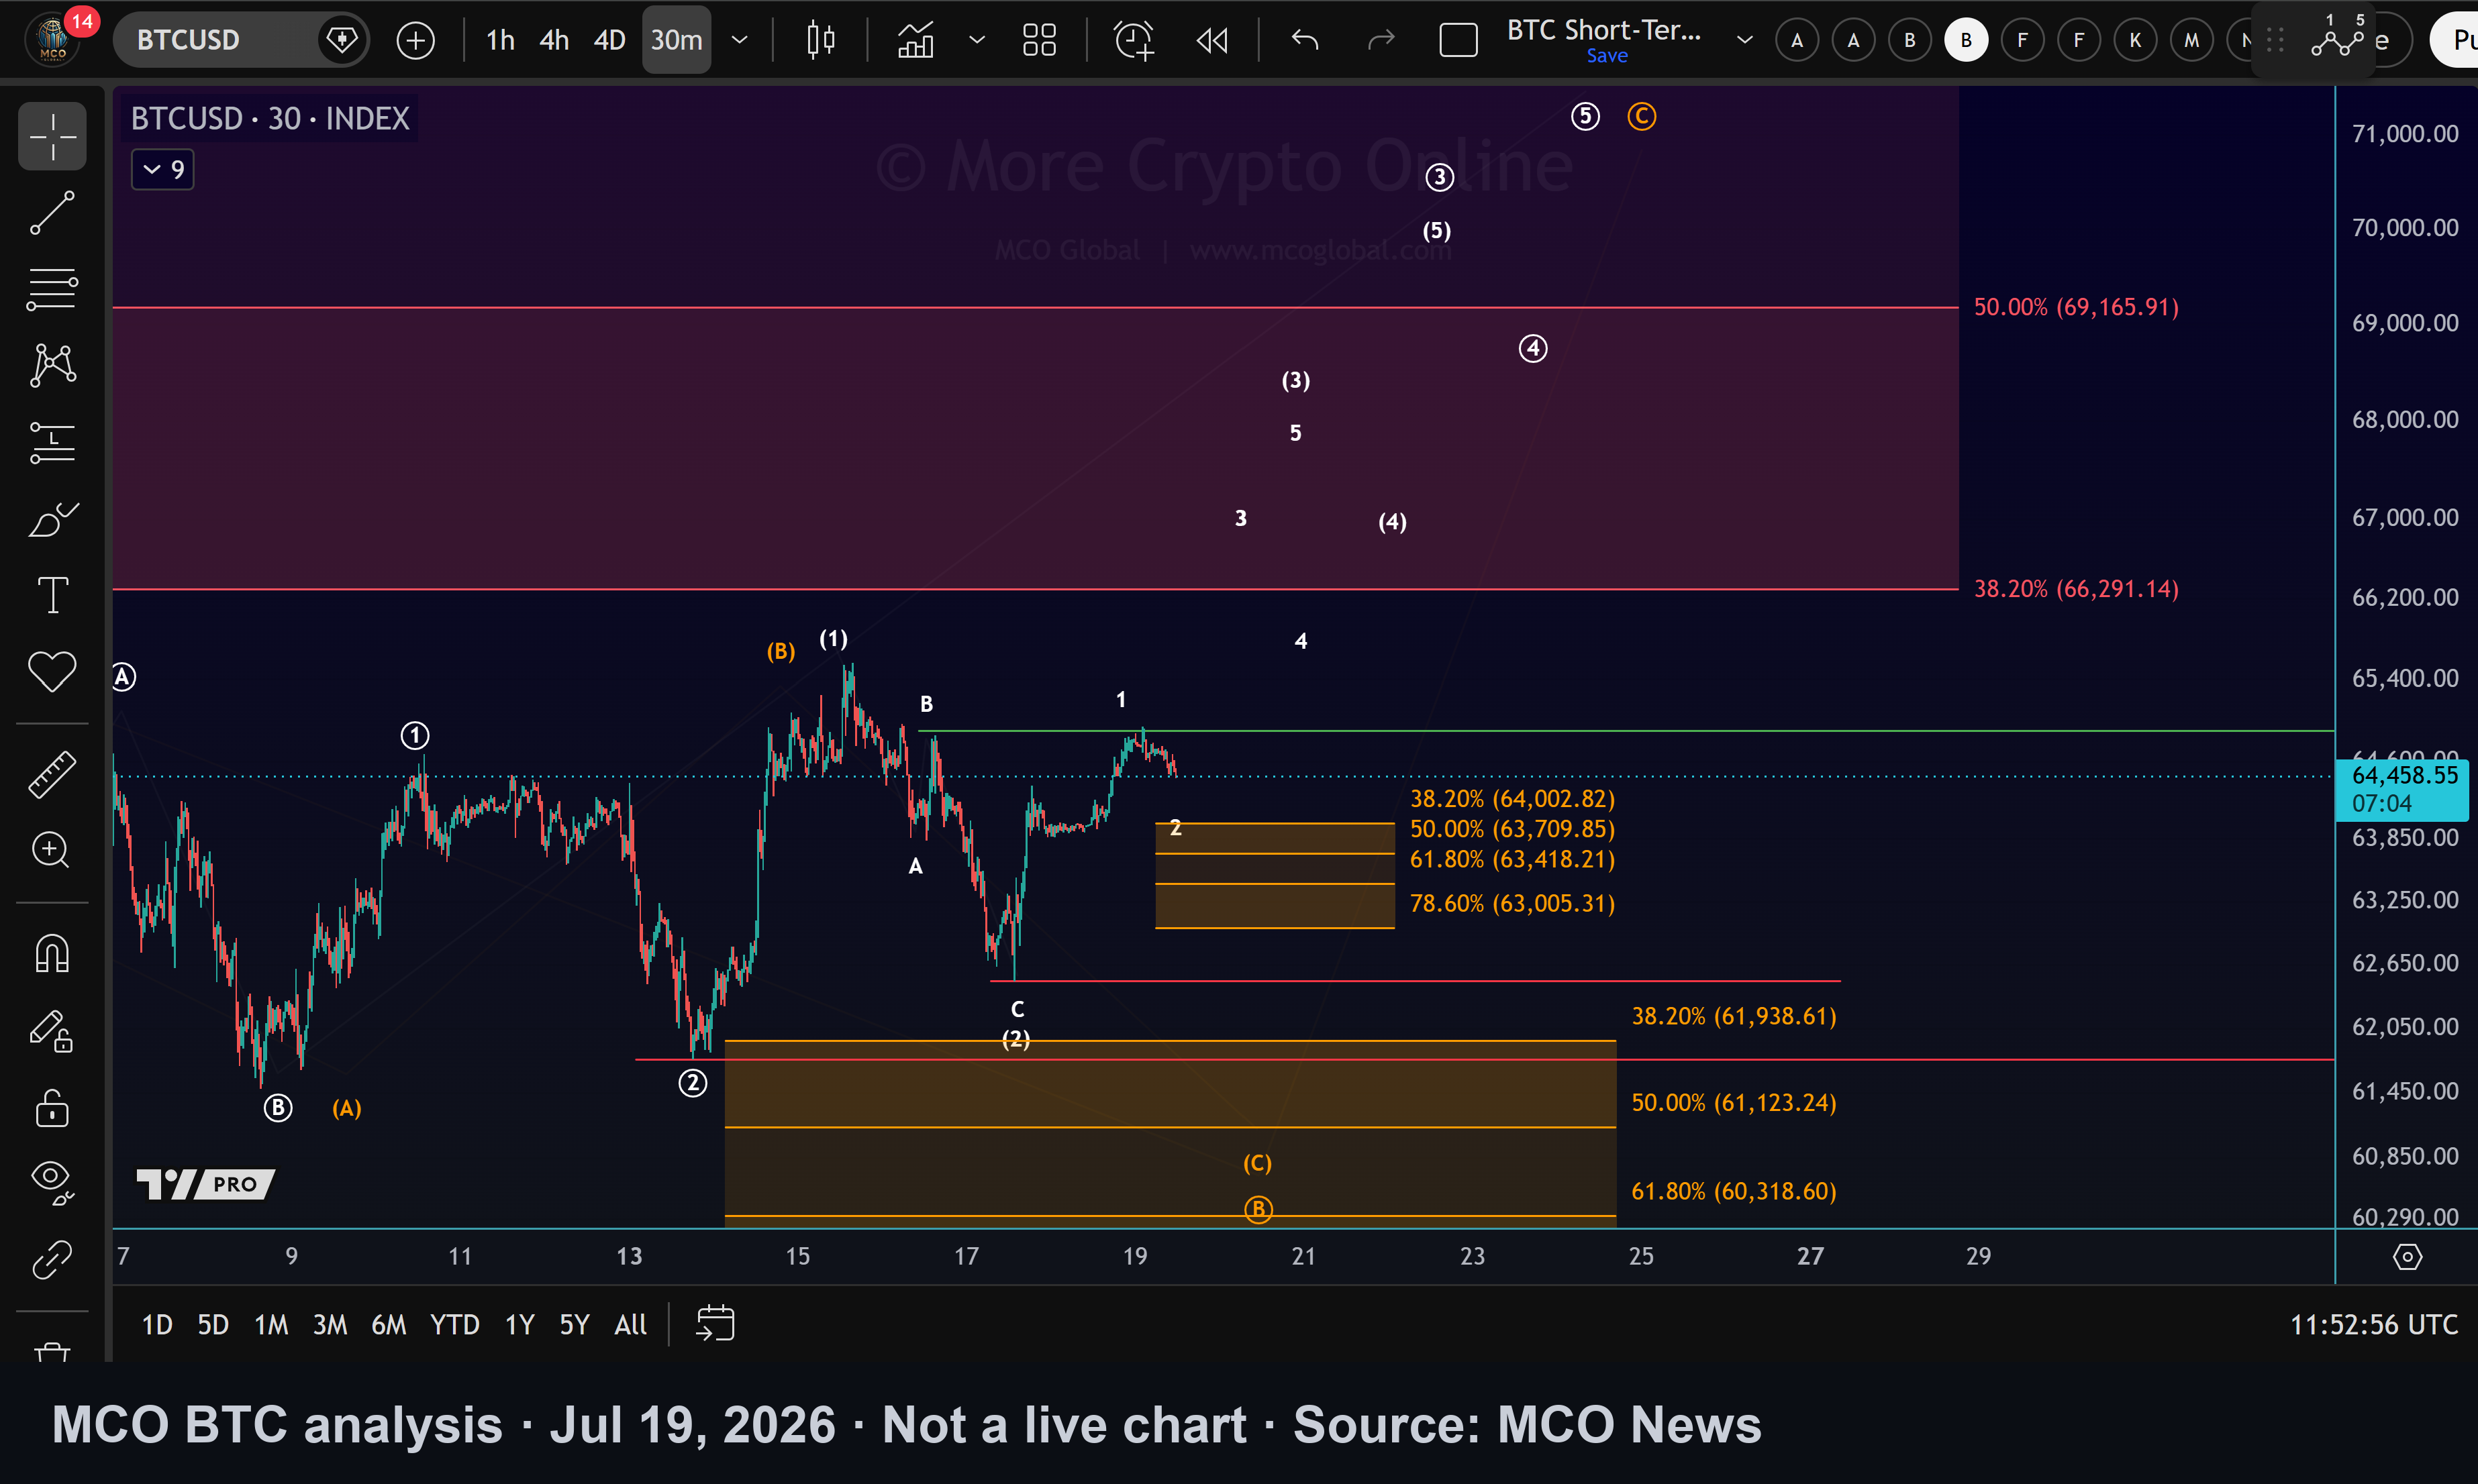
Task: Open the BTC Short-Ter... layout name
Action: point(1603,30)
